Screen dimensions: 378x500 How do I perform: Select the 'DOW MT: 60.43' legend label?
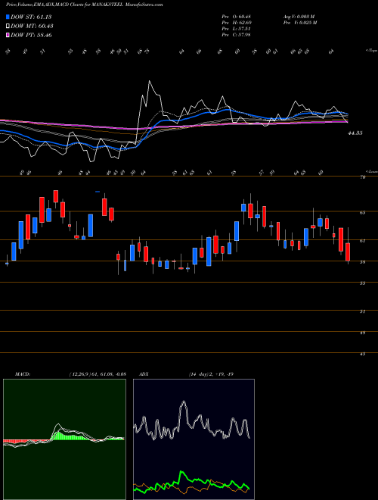coord(32,27)
